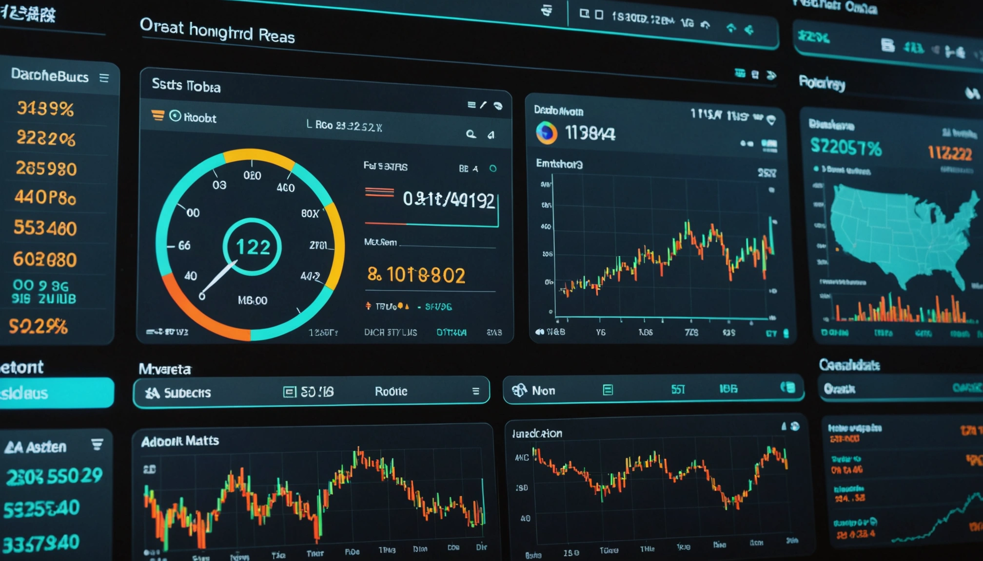Expand the top bar list icon dropdown

pos(547,11)
